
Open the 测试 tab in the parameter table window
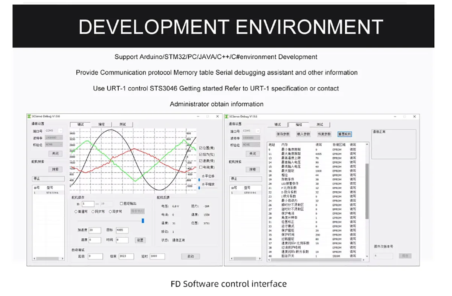[319, 124]
